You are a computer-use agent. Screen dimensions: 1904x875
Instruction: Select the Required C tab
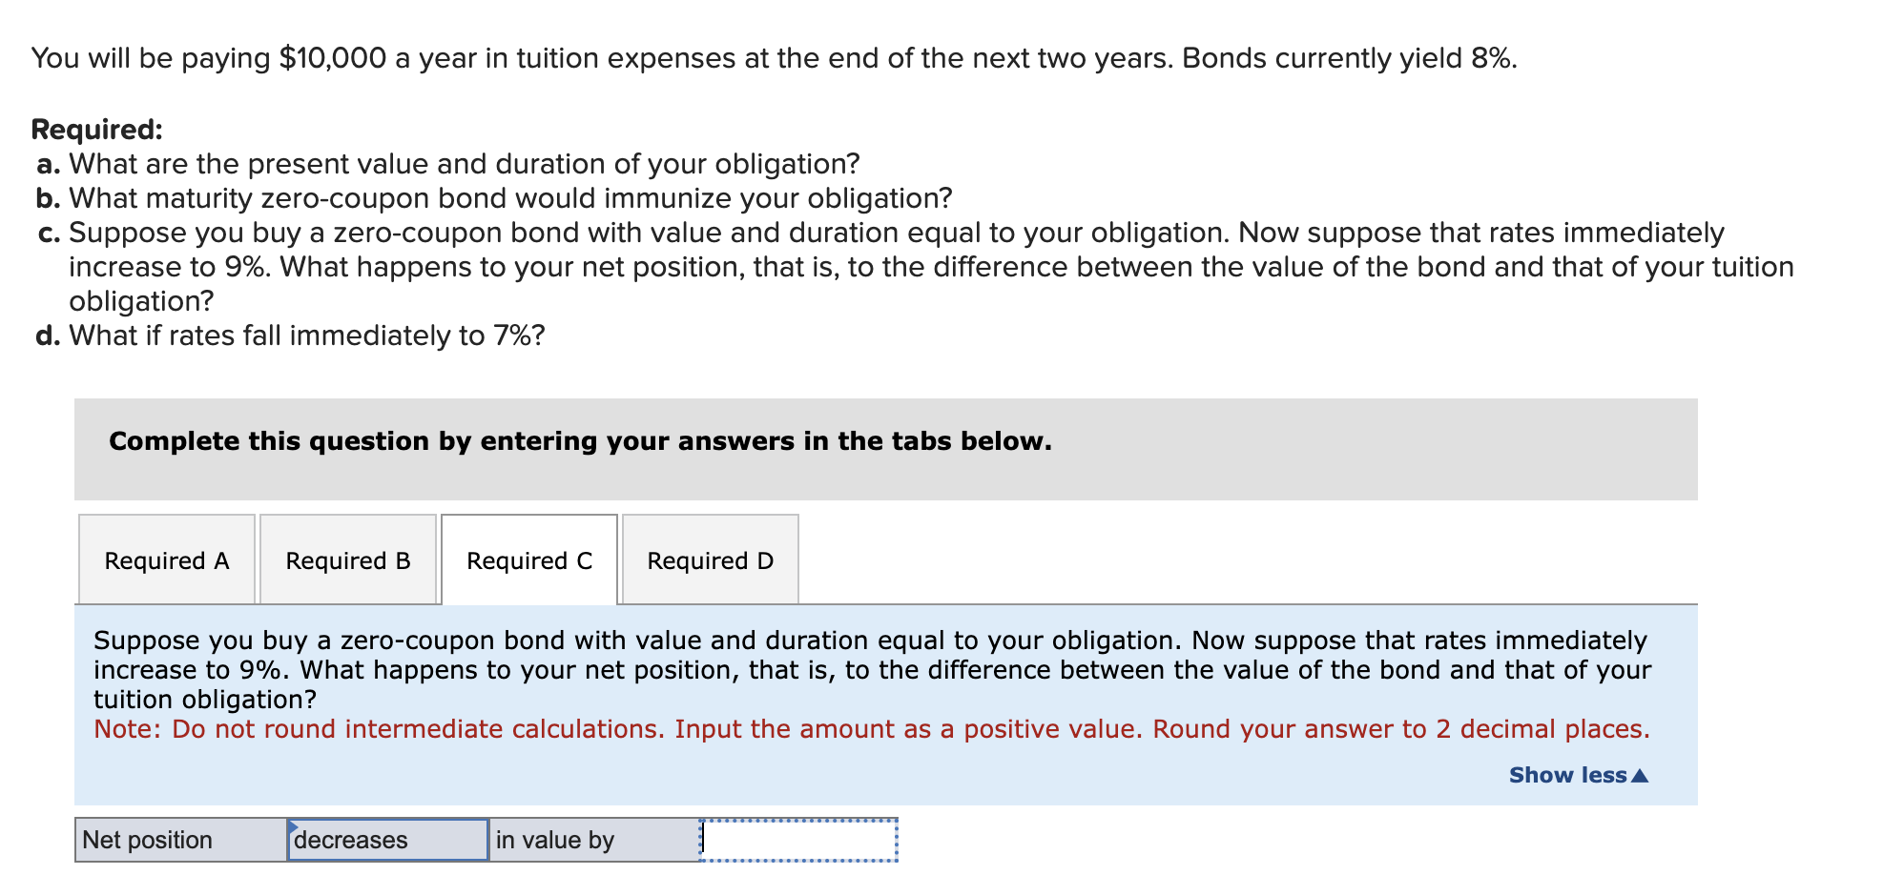click(x=529, y=560)
